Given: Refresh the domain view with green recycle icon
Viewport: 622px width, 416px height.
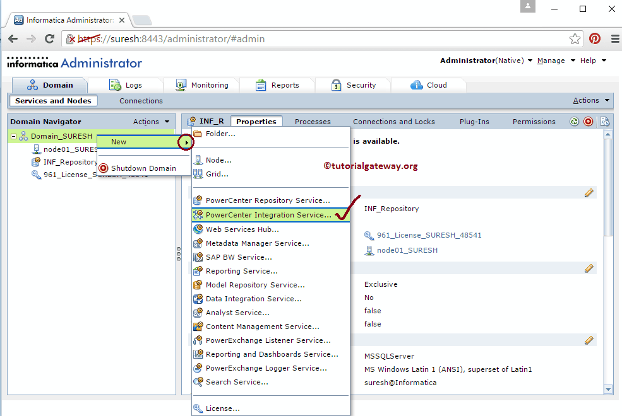Looking at the screenshot, I should [573, 121].
